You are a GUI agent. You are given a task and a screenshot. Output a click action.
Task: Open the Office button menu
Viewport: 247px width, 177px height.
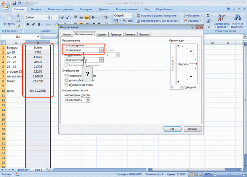pos(5,6)
